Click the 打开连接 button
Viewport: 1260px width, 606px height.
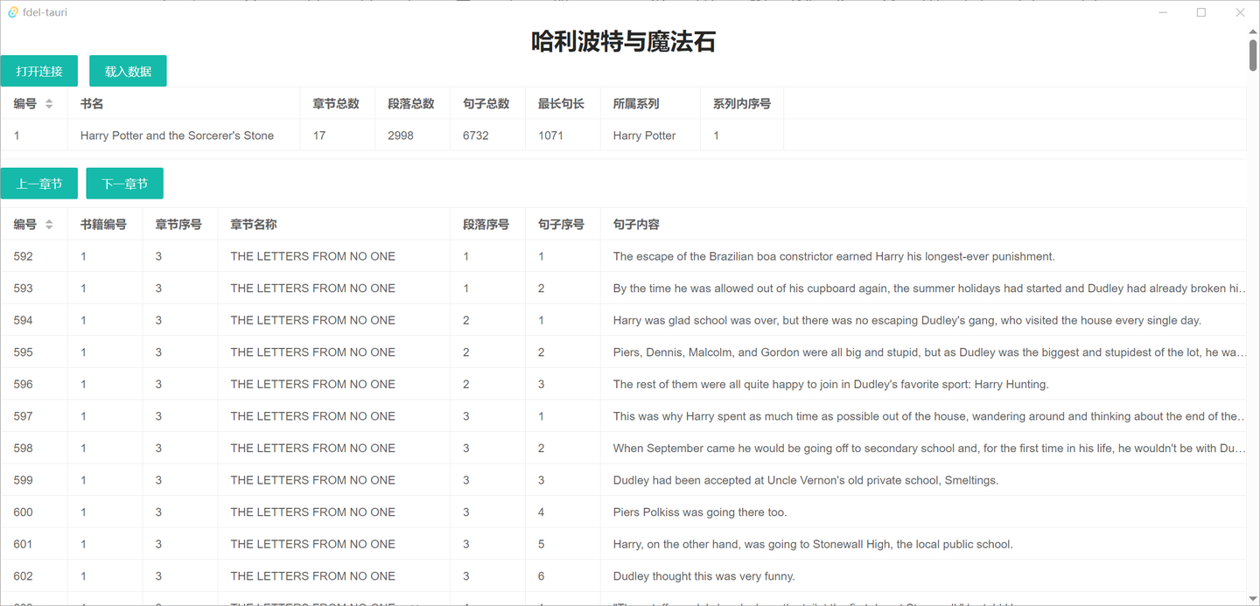(x=38, y=71)
